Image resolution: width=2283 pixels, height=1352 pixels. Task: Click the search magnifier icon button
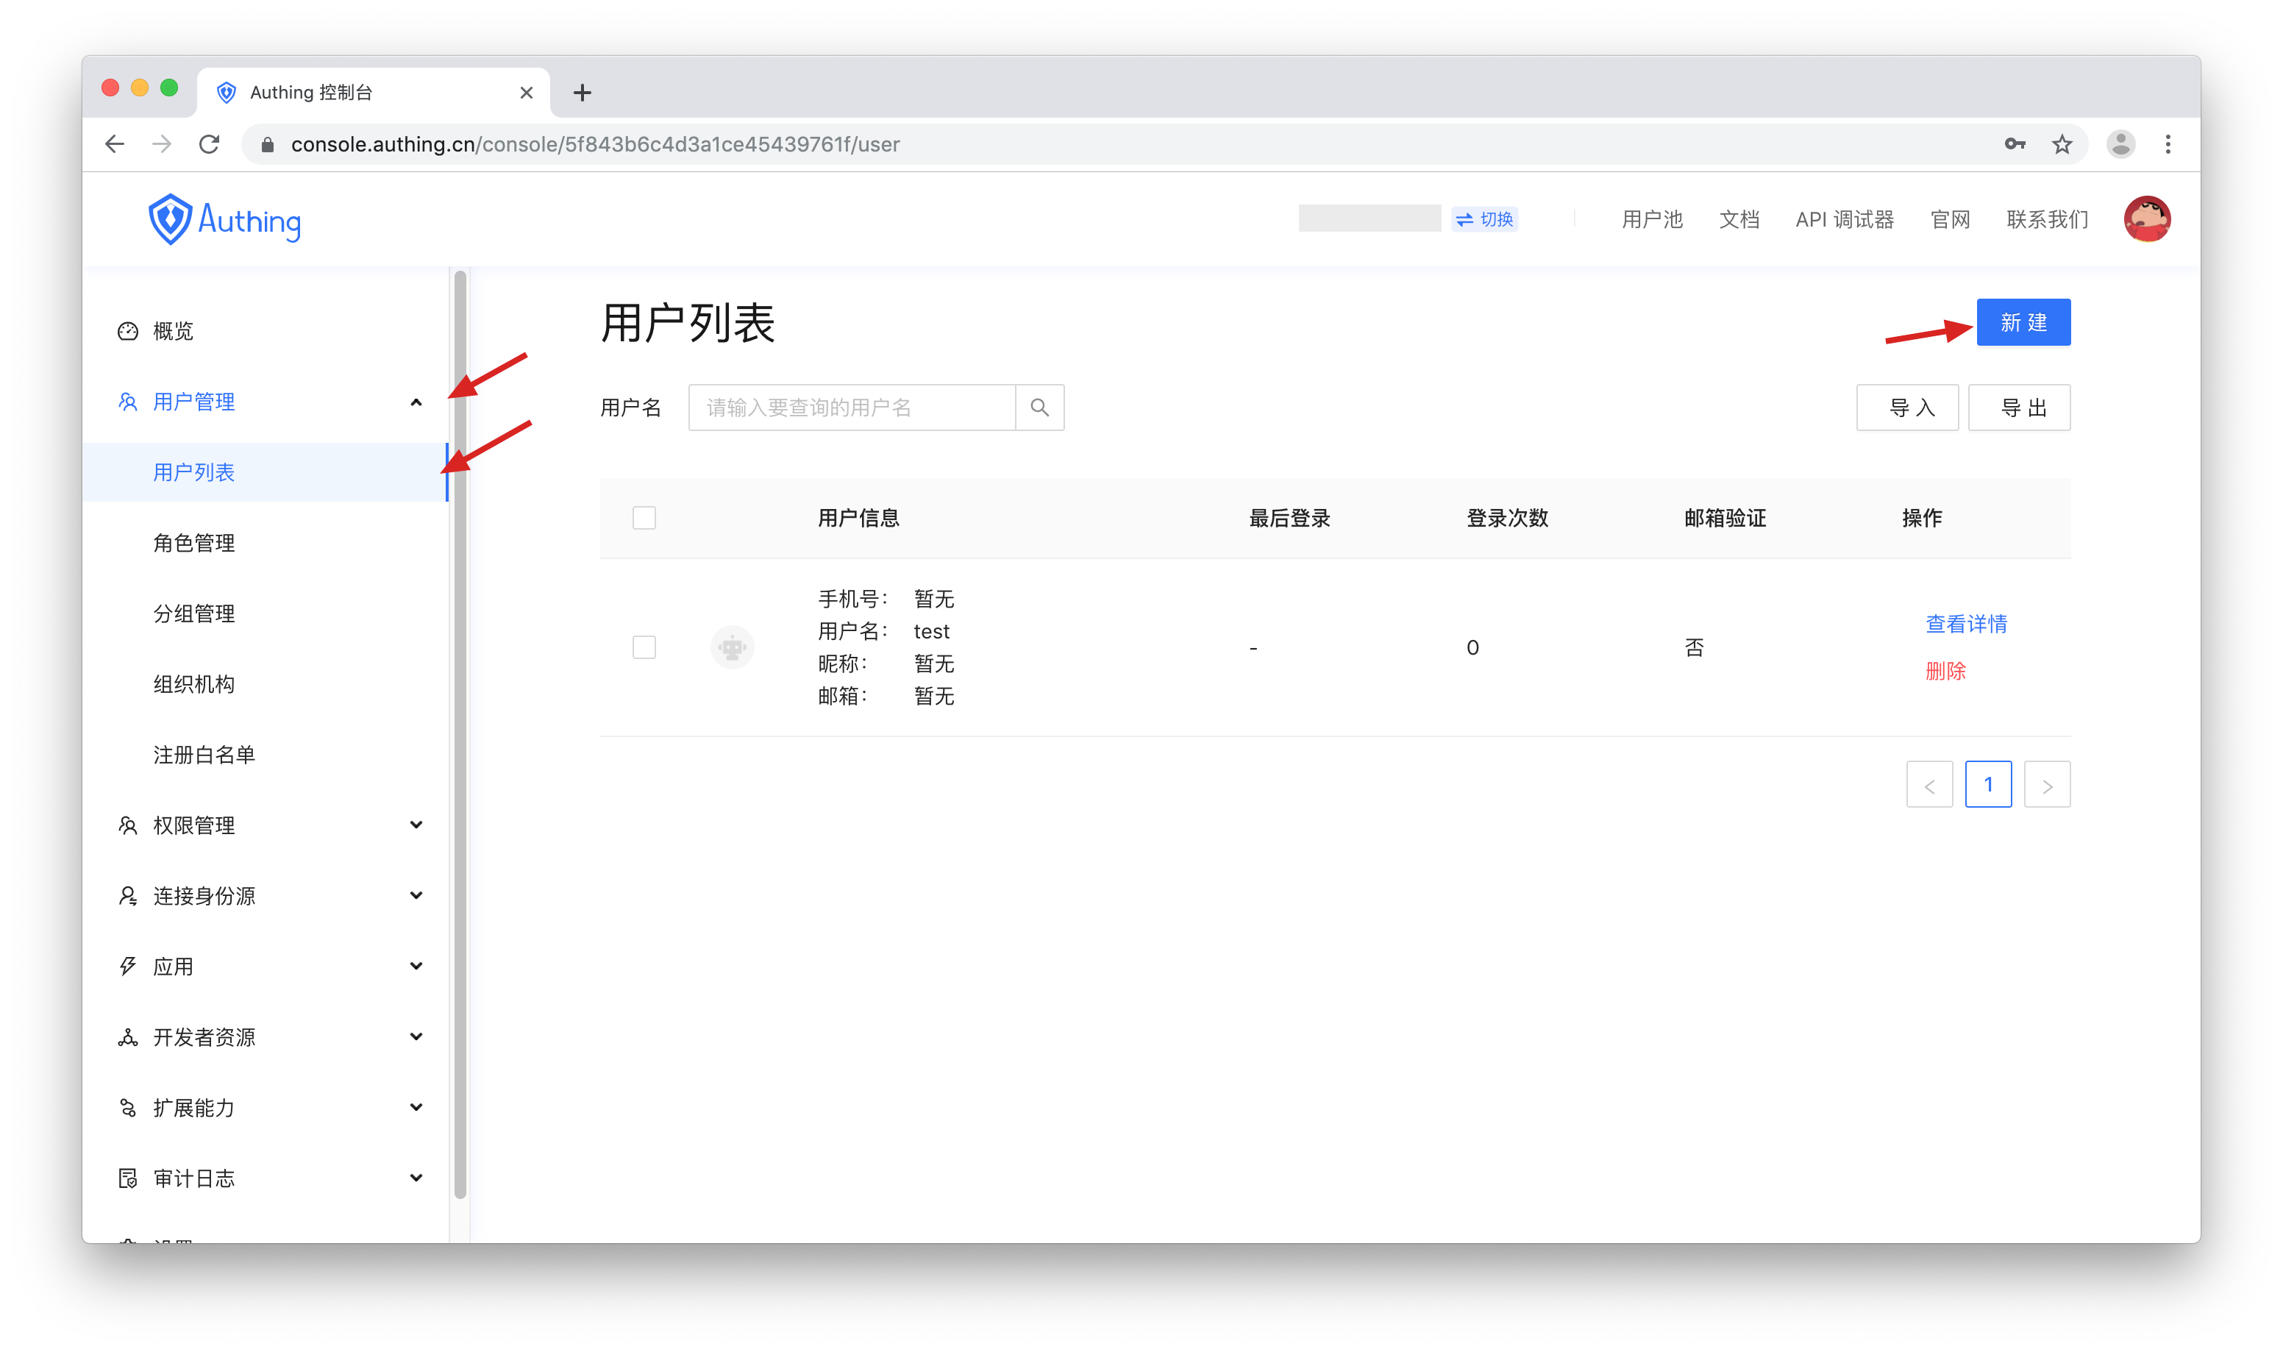1039,408
